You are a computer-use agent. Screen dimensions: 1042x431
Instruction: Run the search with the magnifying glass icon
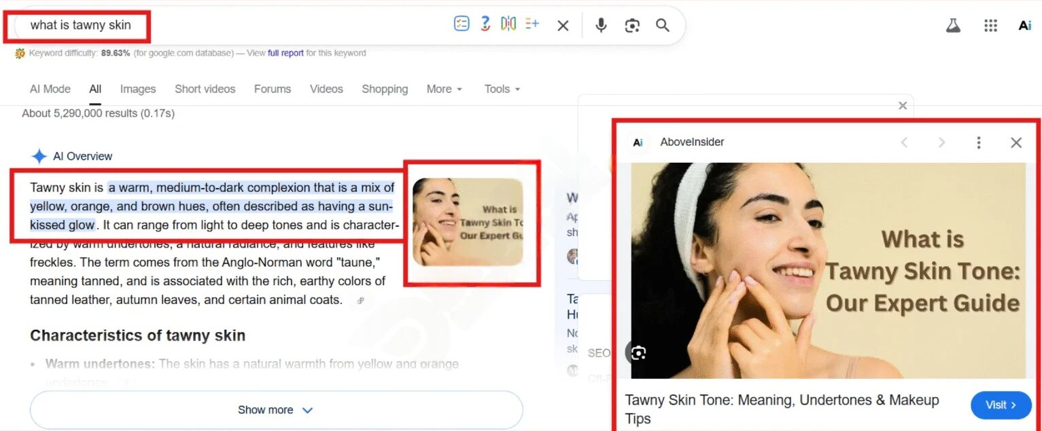(663, 25)
